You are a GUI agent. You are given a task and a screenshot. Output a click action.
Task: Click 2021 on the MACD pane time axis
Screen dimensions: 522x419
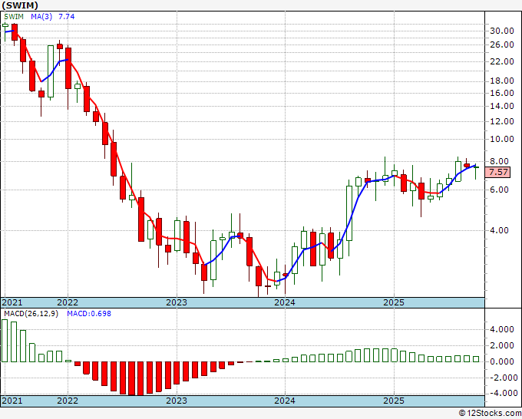click(x=12, y=401)
